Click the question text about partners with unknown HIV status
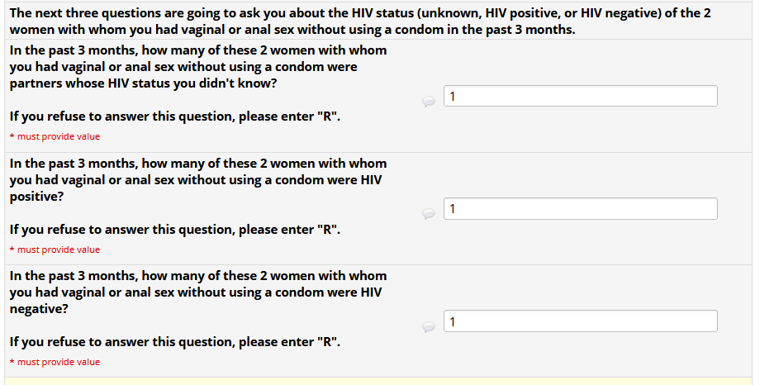 198,67
